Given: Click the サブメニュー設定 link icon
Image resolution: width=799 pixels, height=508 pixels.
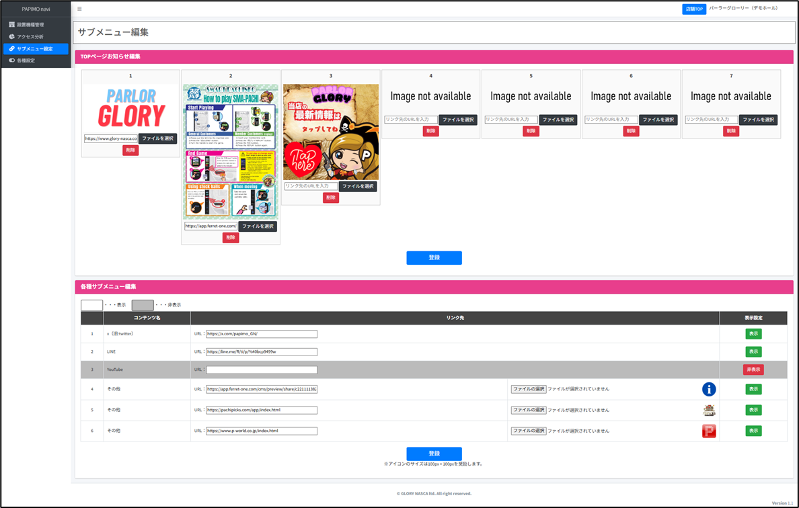Looking at the screenshot, I should tap(11, 49).
